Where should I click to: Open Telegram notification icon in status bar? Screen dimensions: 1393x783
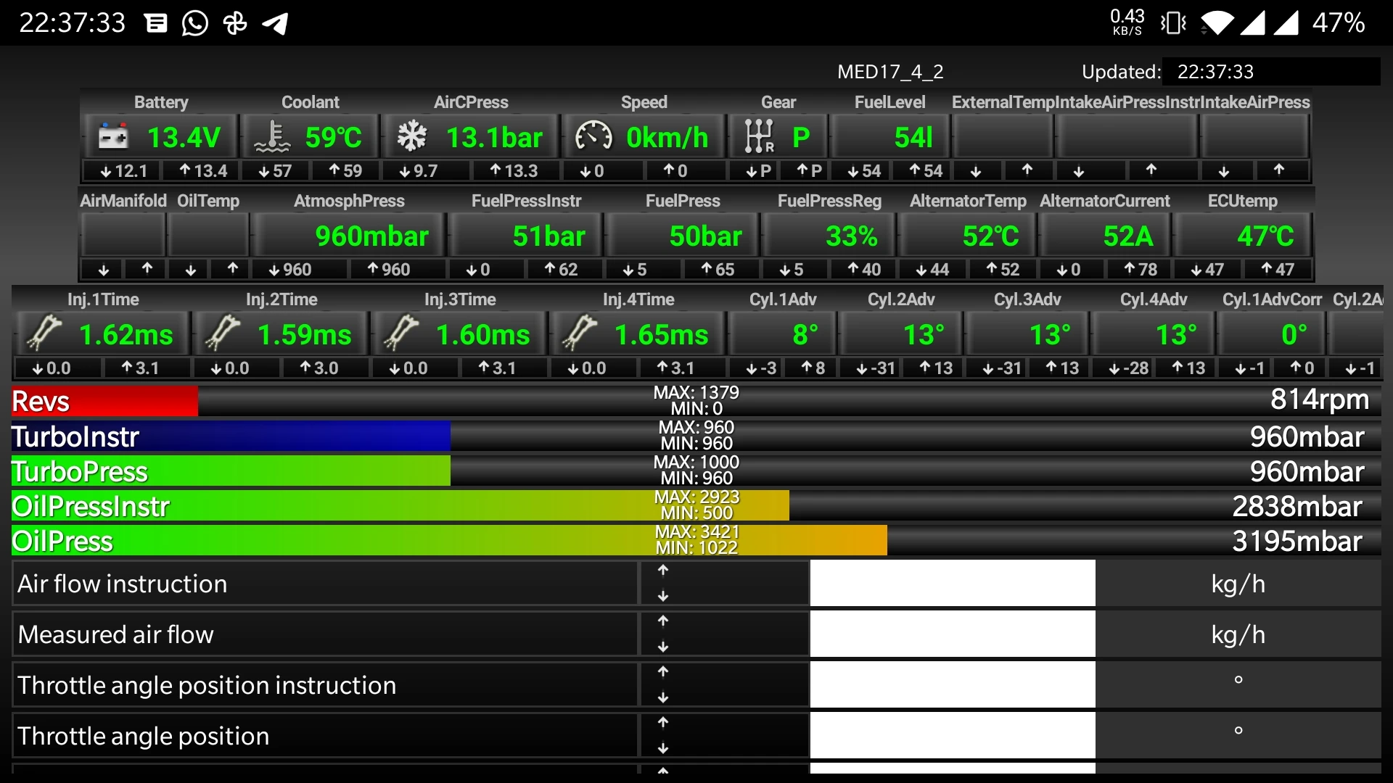click(x=276, y=23)
